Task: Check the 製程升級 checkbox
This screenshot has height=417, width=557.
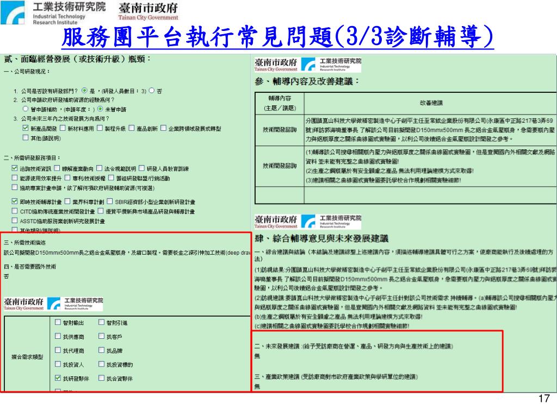Action: pos(100,128)
